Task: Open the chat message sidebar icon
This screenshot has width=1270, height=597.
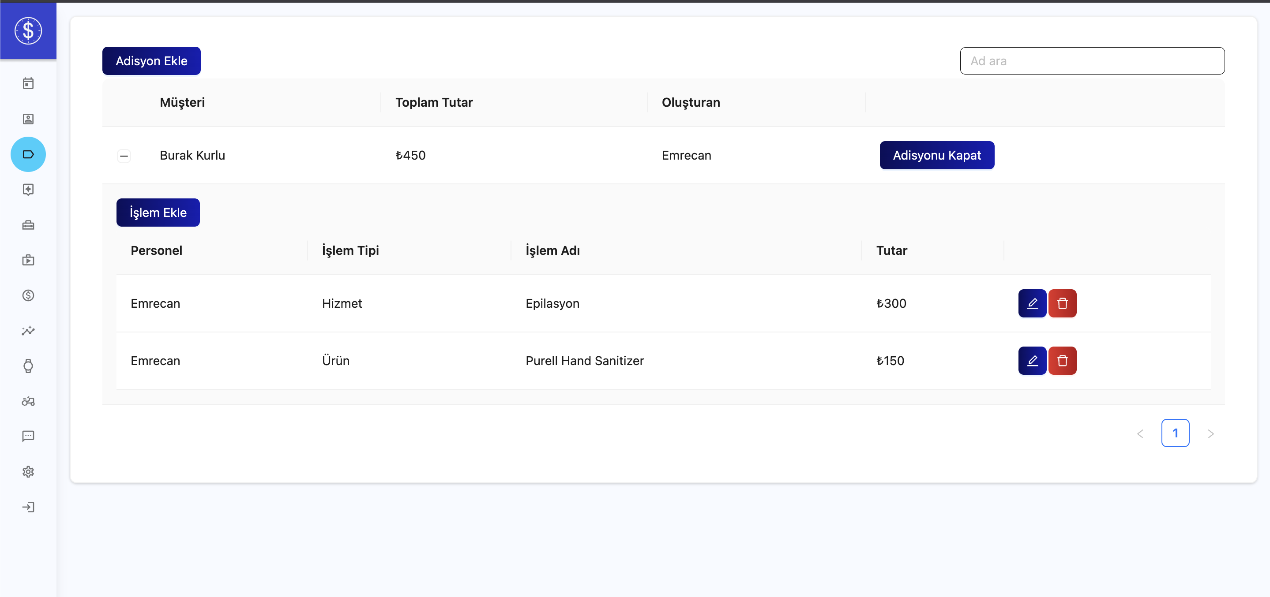Action: click(28, 437)
